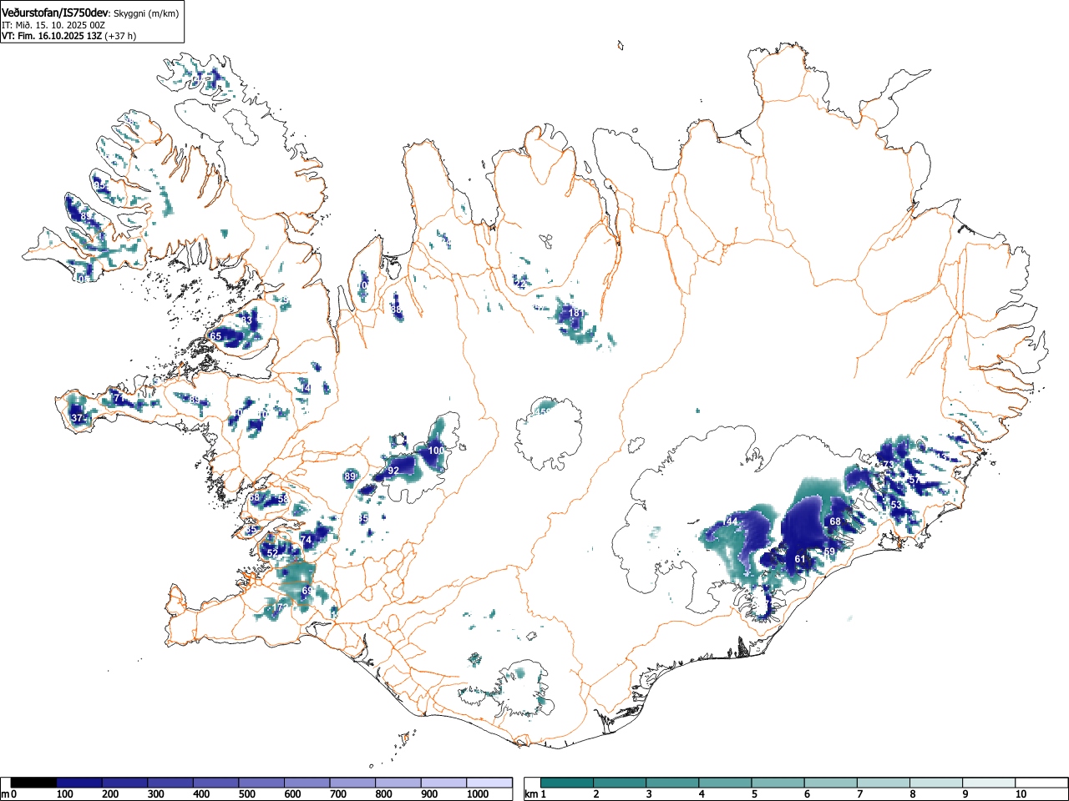
Task: Click the '74' value on the map
Action: coord(306,540)
